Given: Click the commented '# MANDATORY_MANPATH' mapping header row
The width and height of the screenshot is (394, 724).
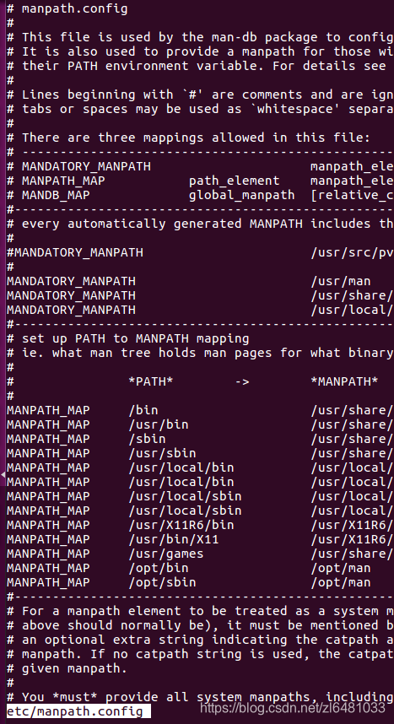Looking at the screenshot, I should click(79, 166).
